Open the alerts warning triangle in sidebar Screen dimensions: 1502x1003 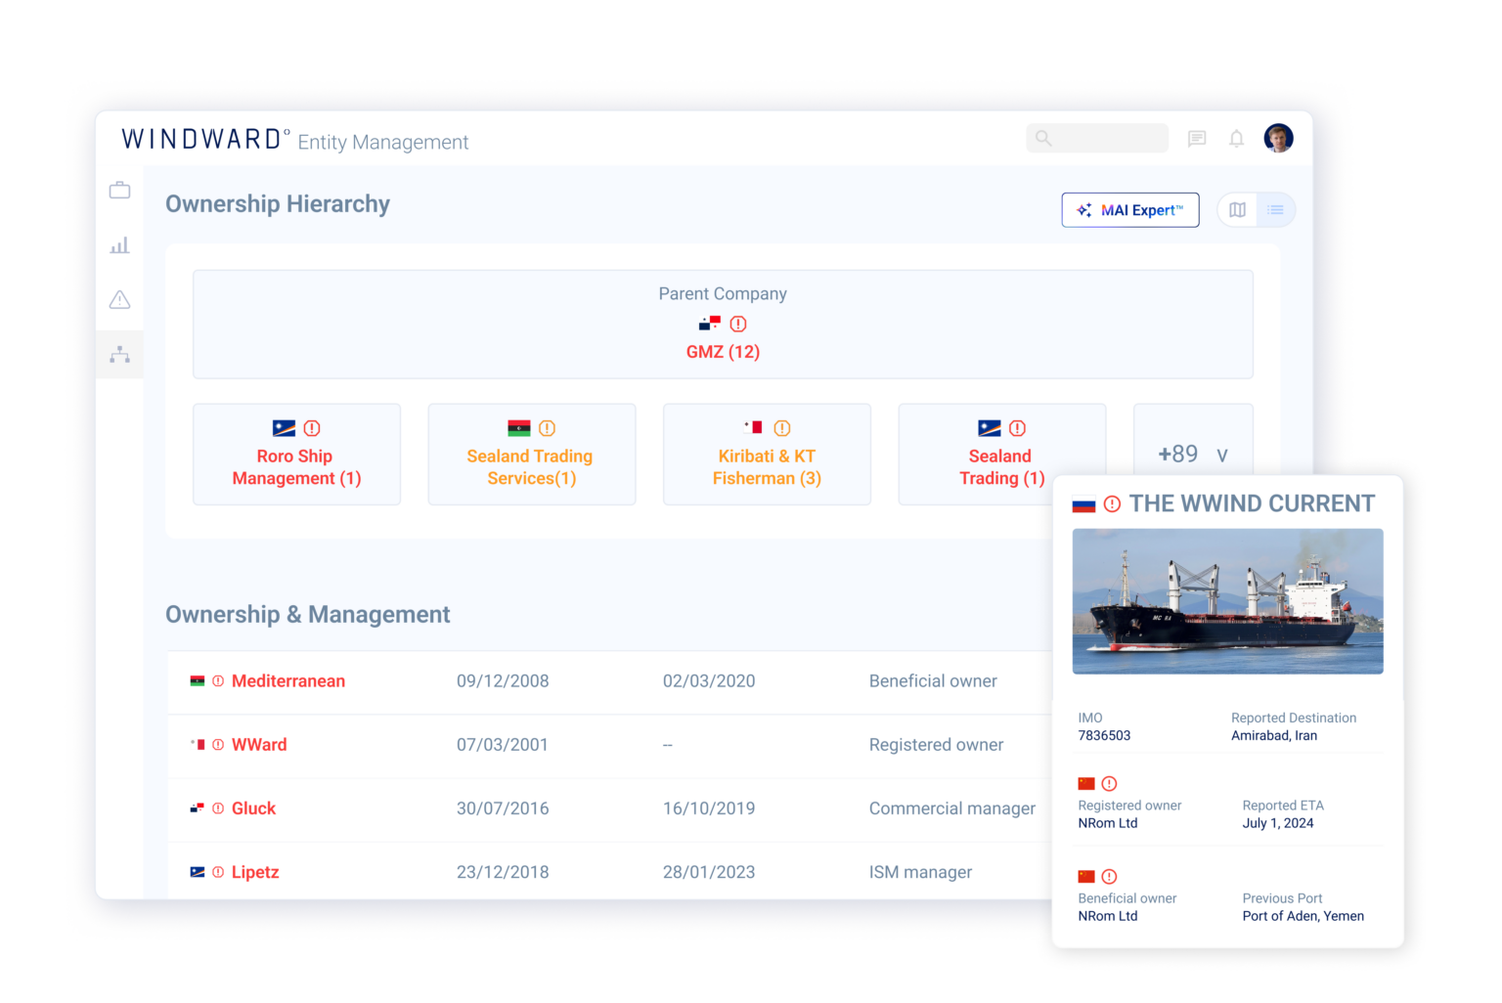click(x=119, y=300)
